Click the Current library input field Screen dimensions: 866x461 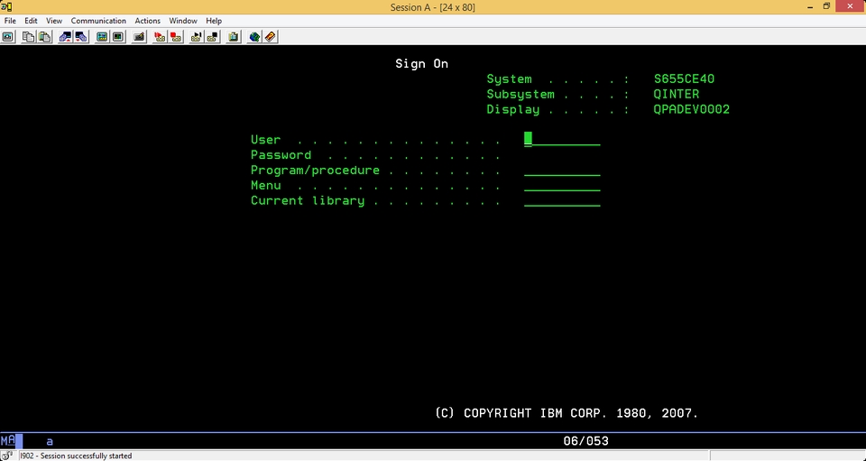pyautogui.click(x=562, y=200)
